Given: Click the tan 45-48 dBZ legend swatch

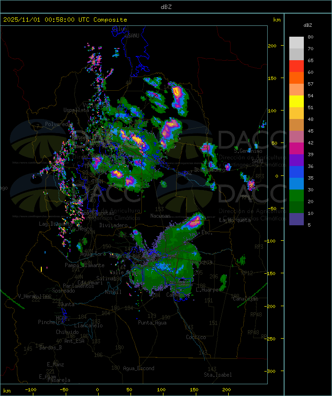Looking at the screenshot, I should coord(296,125).
